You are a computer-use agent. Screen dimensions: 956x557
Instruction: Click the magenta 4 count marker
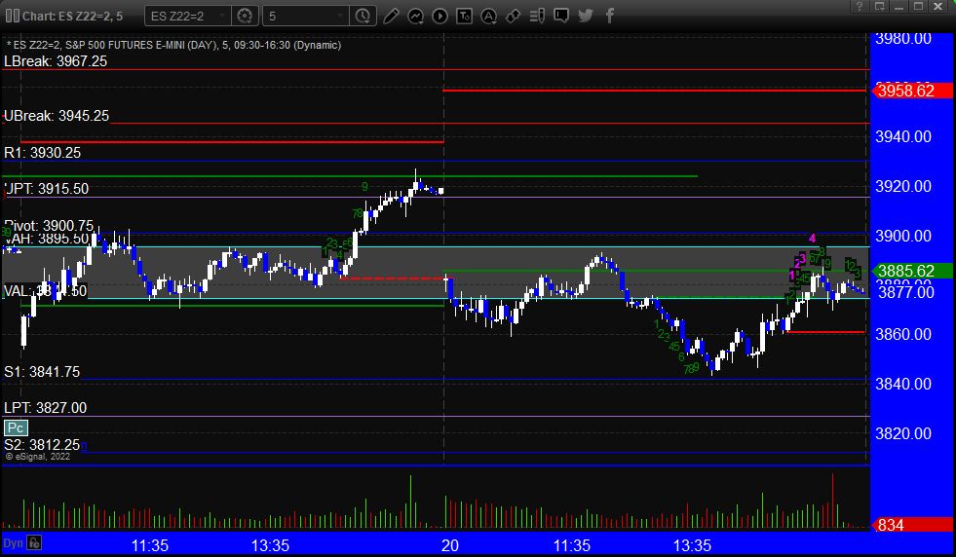point(812,239)
